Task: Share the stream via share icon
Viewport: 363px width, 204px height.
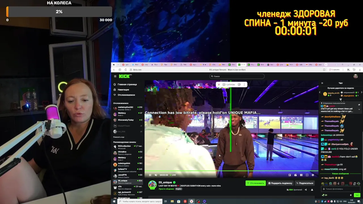Action: pos(306,190)
